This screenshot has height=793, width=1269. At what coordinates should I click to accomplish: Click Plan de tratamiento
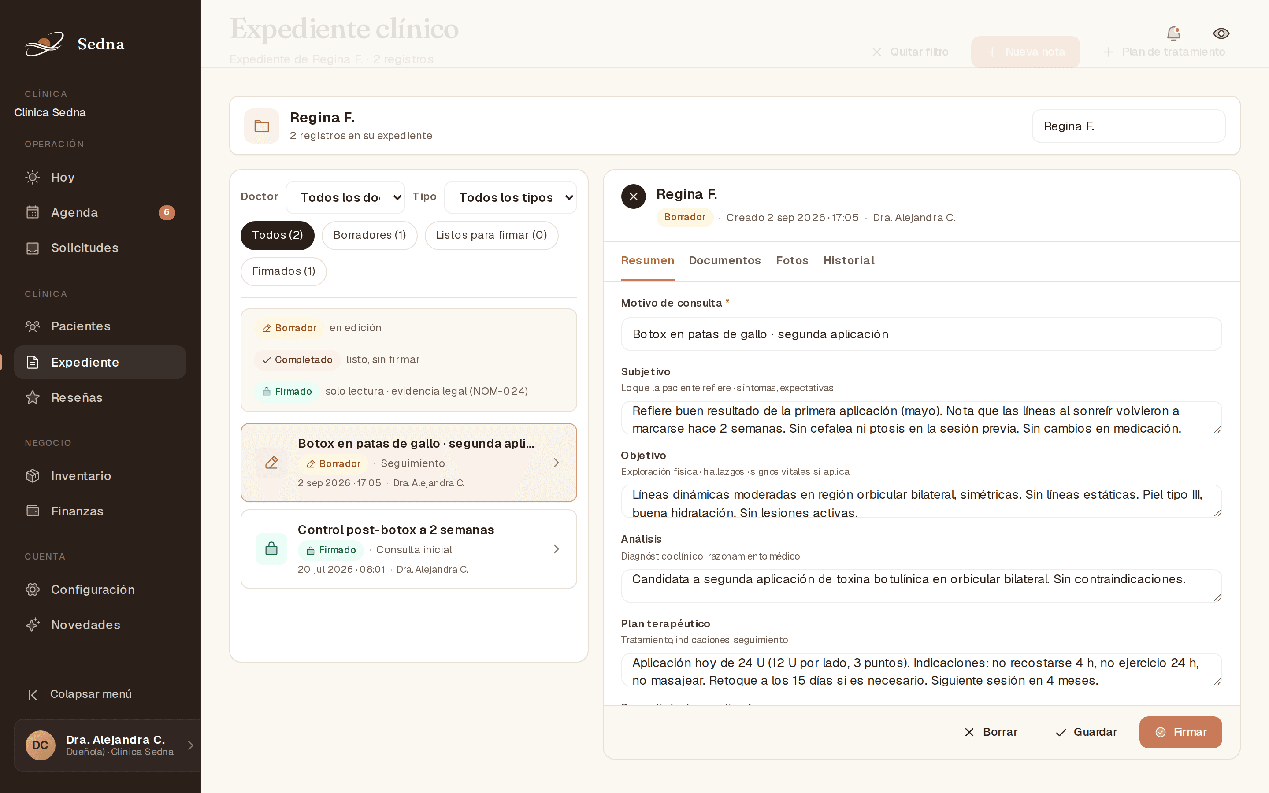click(x=1164, y=52)
